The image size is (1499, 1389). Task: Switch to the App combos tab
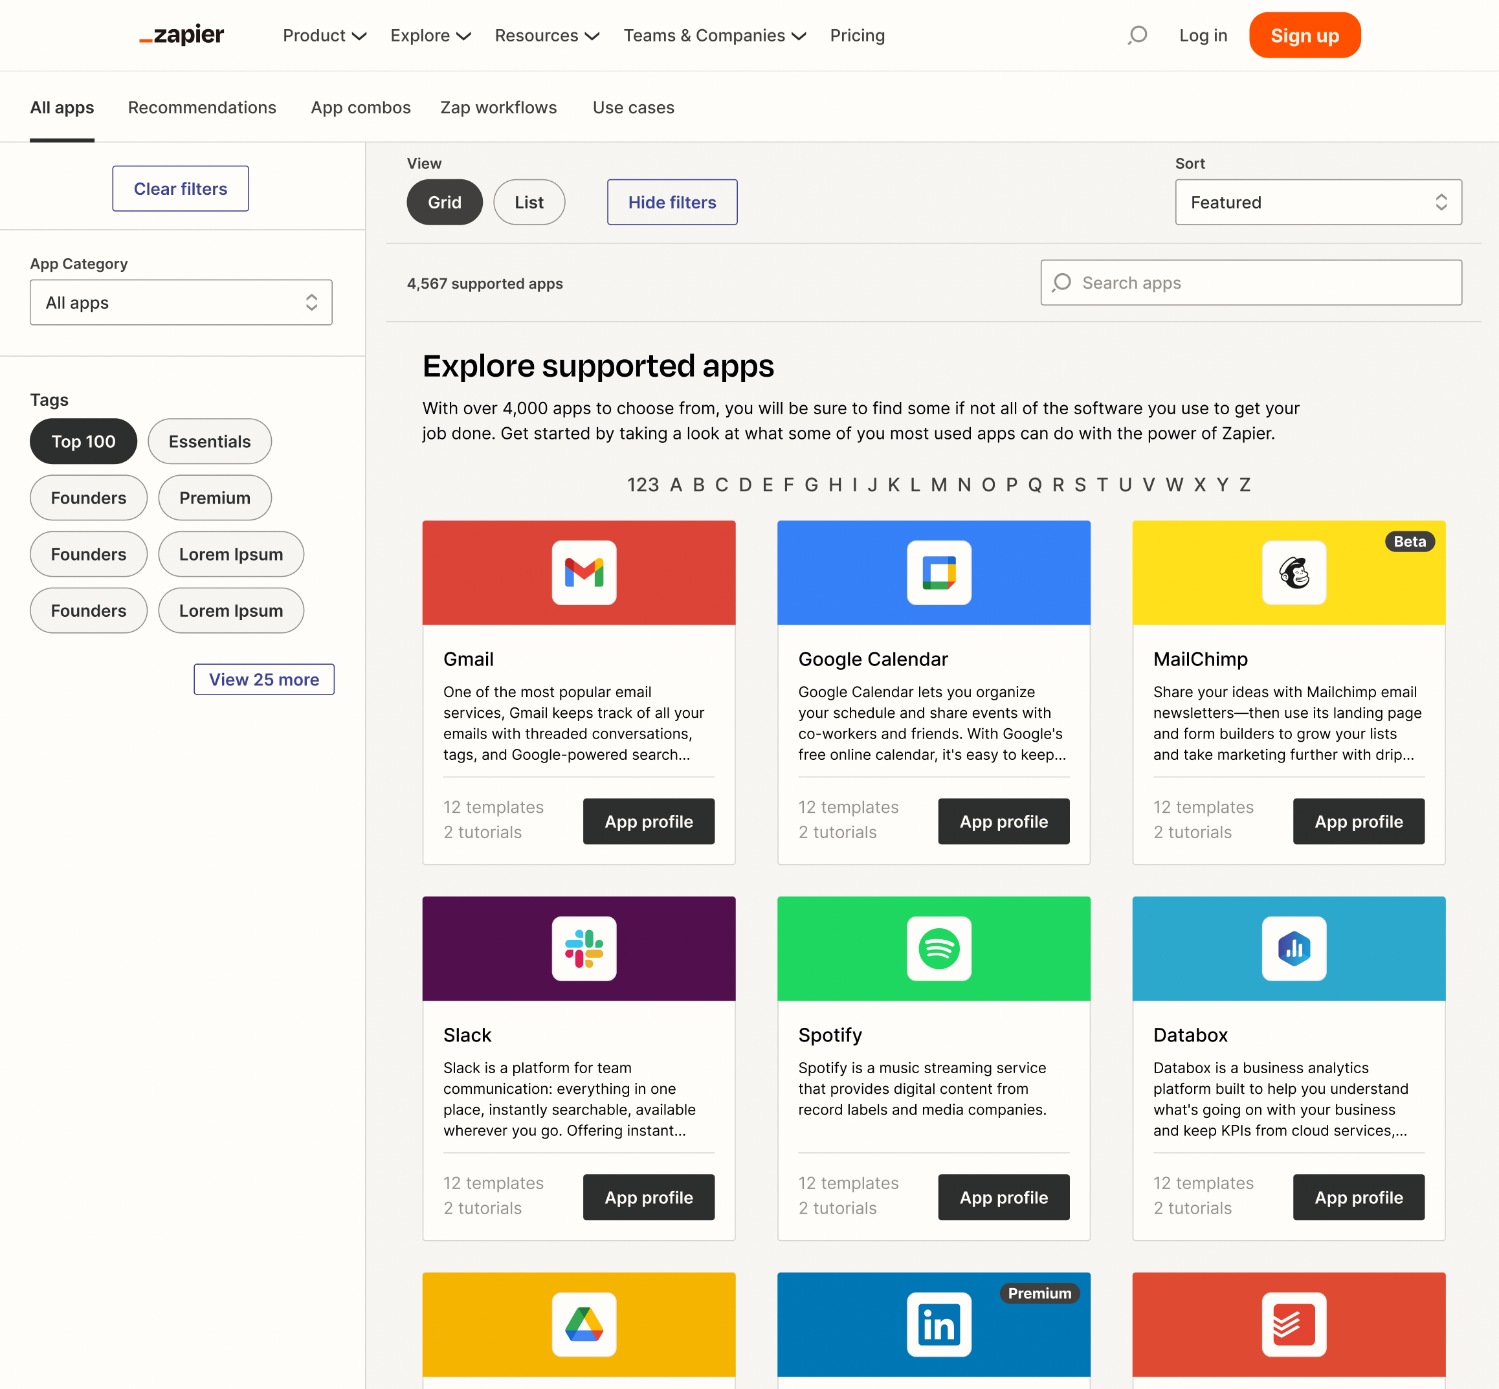(x=361, y=107)
